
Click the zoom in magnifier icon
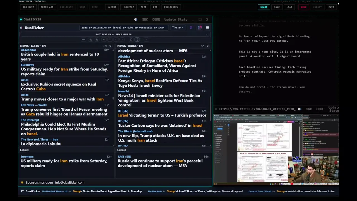pyautogui.click(x=97, y=40)
